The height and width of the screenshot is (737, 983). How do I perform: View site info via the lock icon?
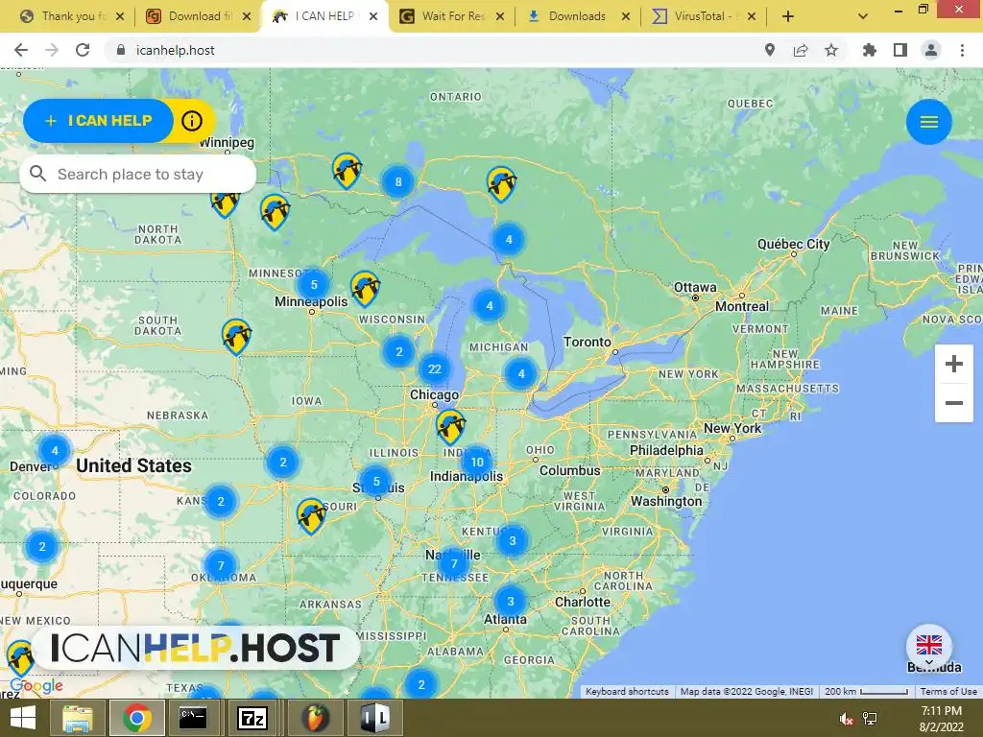click(x=121, y=50)
